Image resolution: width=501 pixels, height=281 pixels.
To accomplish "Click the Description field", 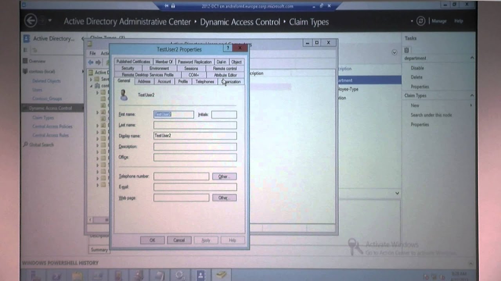I will coord(195,146).
